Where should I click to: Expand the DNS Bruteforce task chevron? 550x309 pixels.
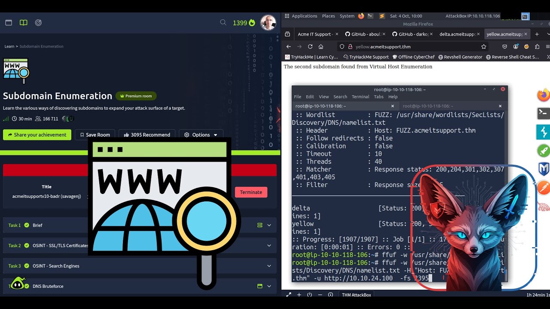tap(269, 286)
